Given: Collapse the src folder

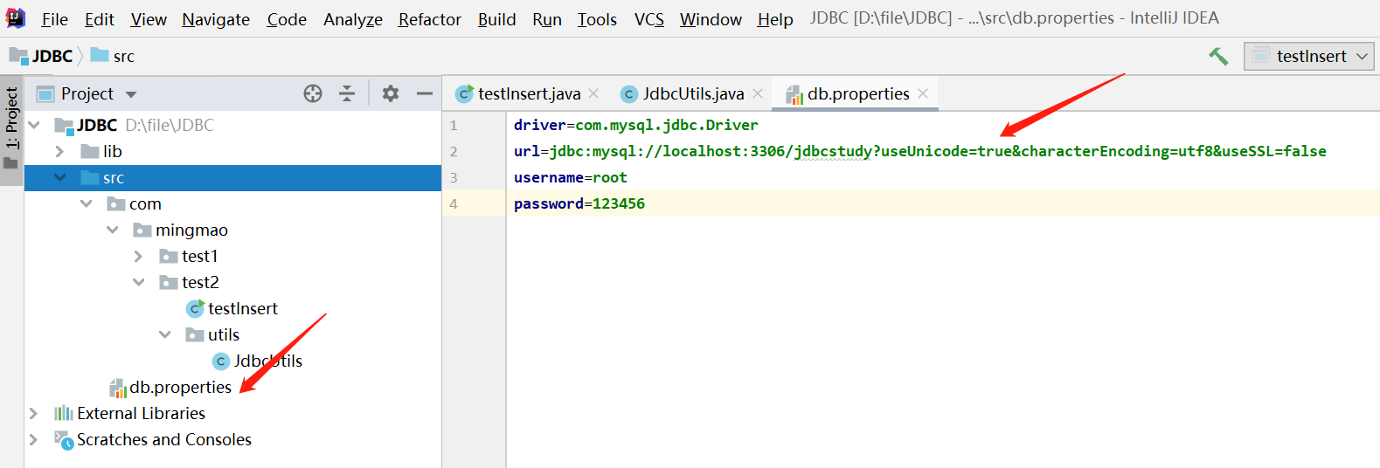Looking at the screenshot, I should point(59,177).
